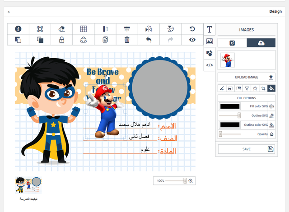Click remove background image option icon

tap(222, 88)
